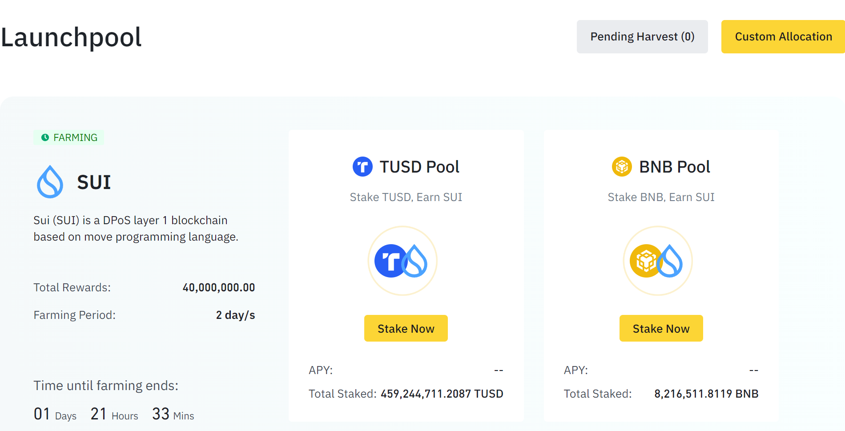Screen dimensions: 845x431
Task: Click the small TUSD icon beside TUSD Pool title
Action: (362, 167)
